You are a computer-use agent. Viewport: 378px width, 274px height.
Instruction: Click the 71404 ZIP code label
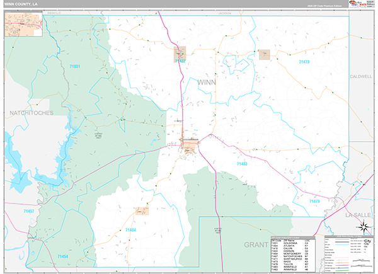[130, 231]
